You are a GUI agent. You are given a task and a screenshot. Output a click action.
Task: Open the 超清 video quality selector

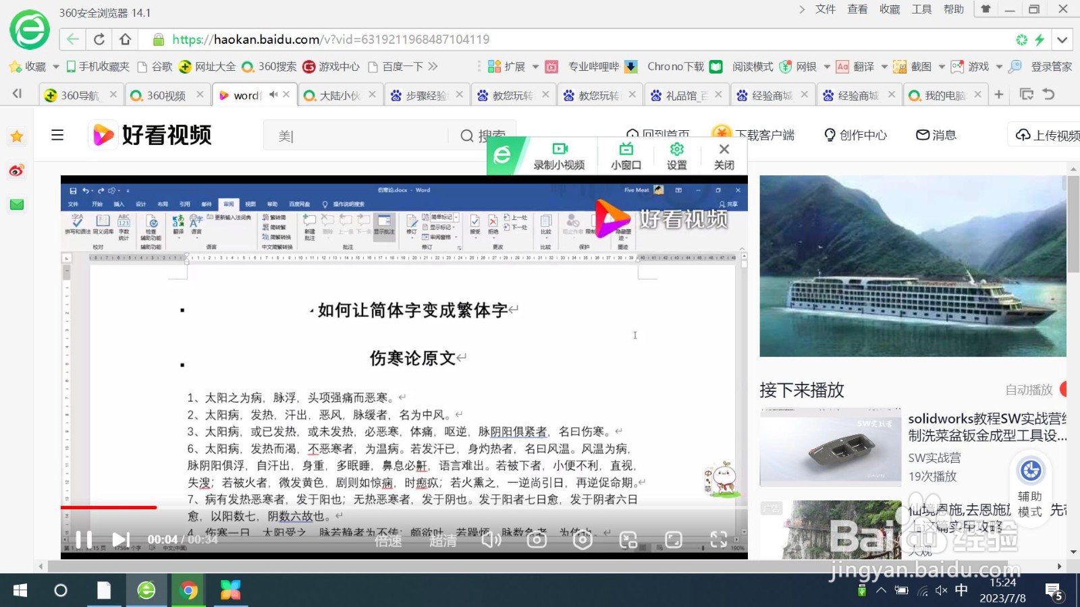pos(443,540)
